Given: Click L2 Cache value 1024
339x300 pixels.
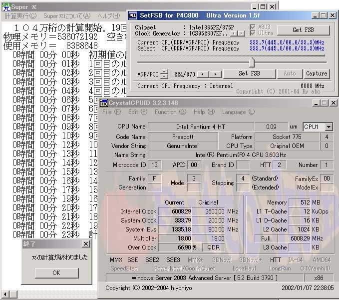Looking at the screenshot, I should pos(300,229).
